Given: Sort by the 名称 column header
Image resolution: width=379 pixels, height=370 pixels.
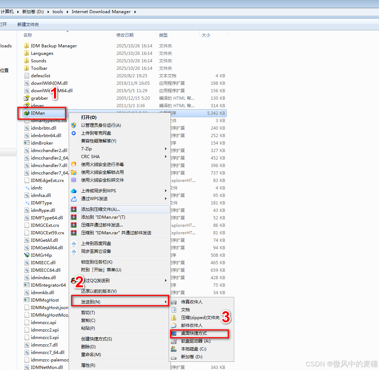Looking at the screenshot, I should coord(65,35).
